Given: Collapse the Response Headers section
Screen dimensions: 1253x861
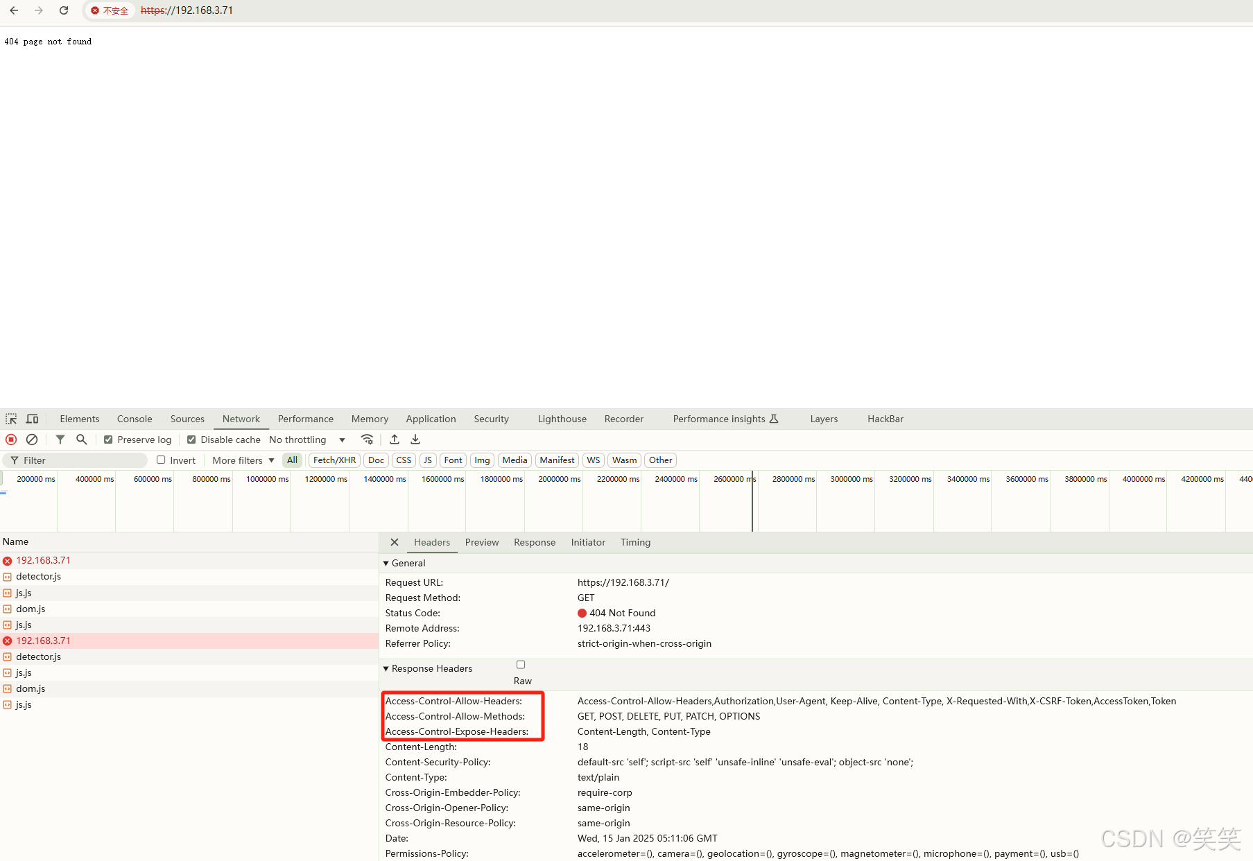Looking at the screenshot, I should (386, 669).
